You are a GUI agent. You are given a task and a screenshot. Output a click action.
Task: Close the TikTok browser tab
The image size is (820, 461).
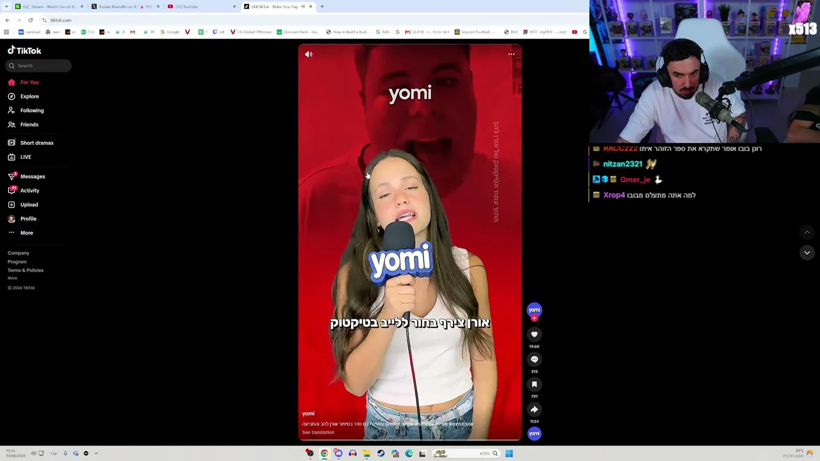(x=311, y=6)
